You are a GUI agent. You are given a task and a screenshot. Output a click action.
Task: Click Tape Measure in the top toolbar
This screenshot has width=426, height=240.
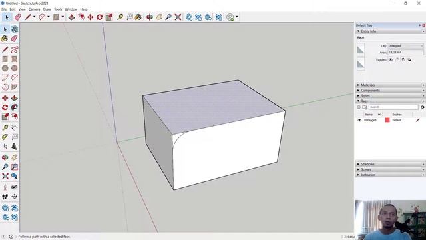click(120, 17)
